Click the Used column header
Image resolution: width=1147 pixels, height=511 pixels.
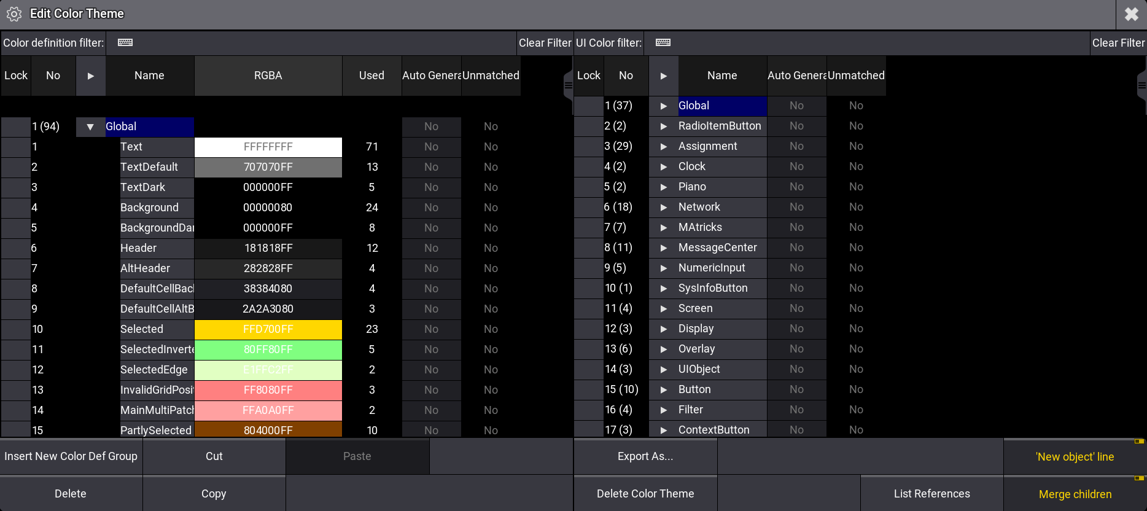(x=371, y=76)
